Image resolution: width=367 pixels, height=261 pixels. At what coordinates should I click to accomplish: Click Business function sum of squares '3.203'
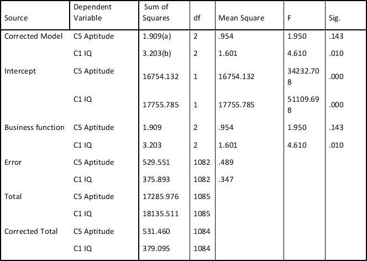click(x=152, y=145)
